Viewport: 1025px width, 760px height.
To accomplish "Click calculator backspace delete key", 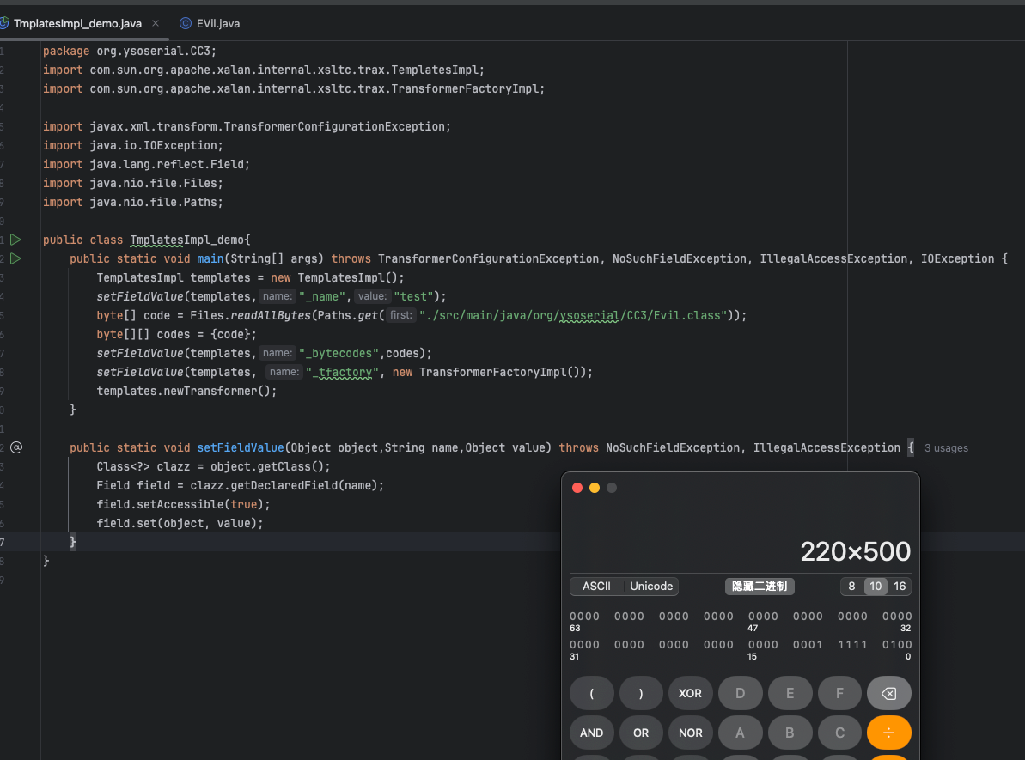I will pos(889,693).
